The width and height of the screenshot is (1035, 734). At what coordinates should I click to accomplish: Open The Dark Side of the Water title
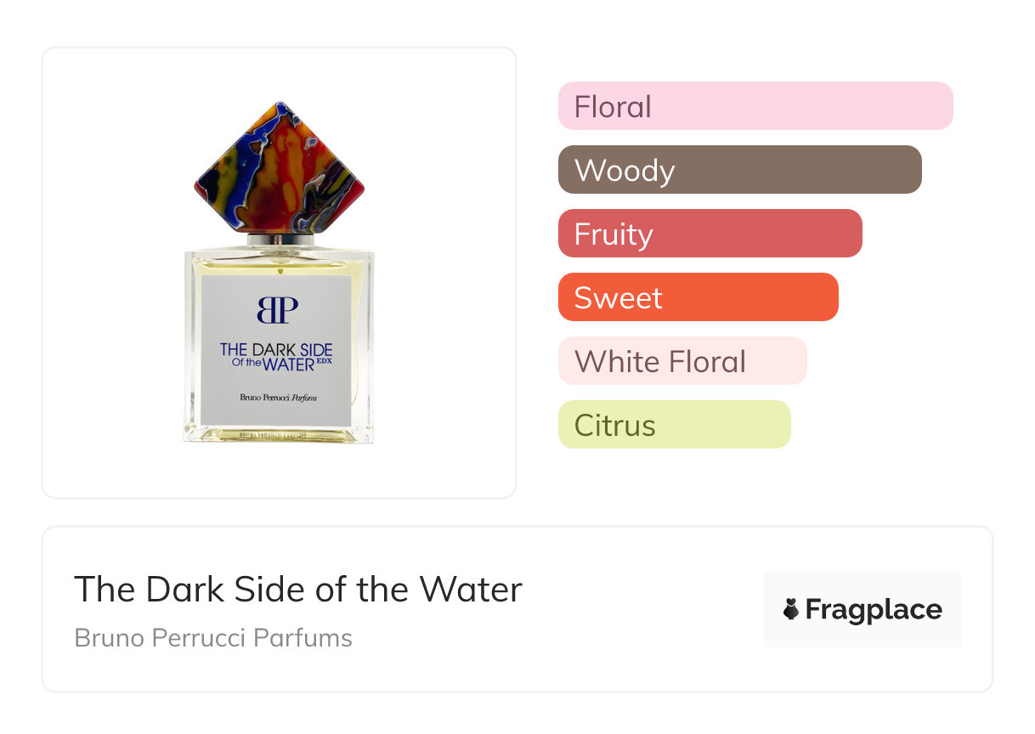(x=298, y=589)
